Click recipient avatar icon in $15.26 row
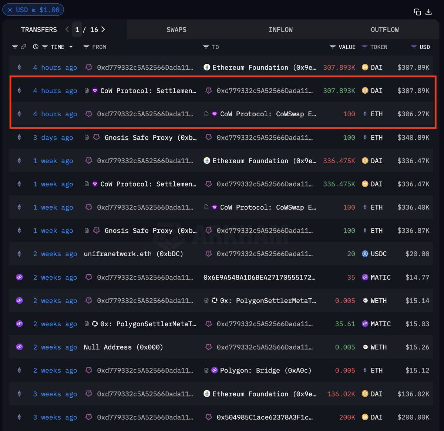This screenshot has width=444, height=431. (x=209, y=347)
